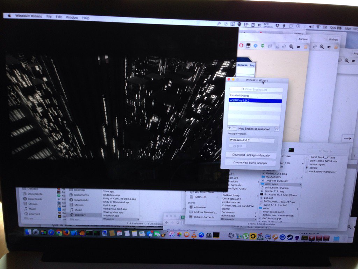Expand the Calibre Library folder arrow
This screenshot has width=358, height=269.
pyautogui.click(x=257, y=196)
